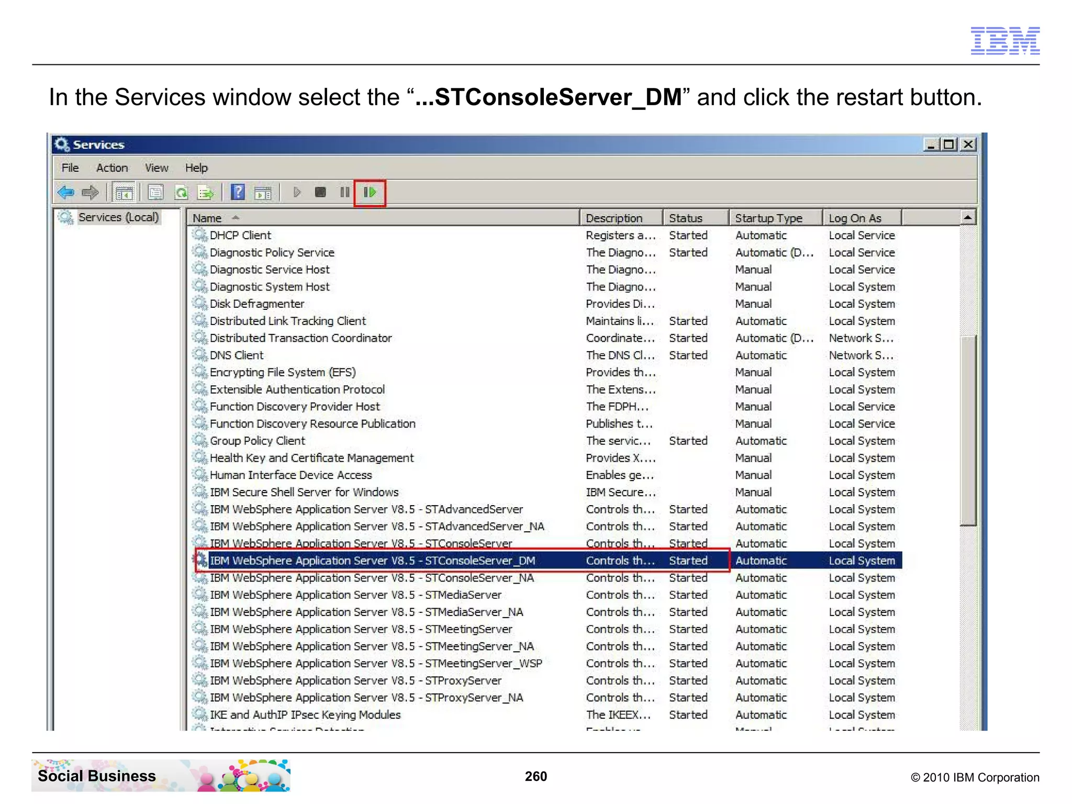Screen dimensions: 1072x804
Task: Click the Export List toolbar icon
Action: 206,193
